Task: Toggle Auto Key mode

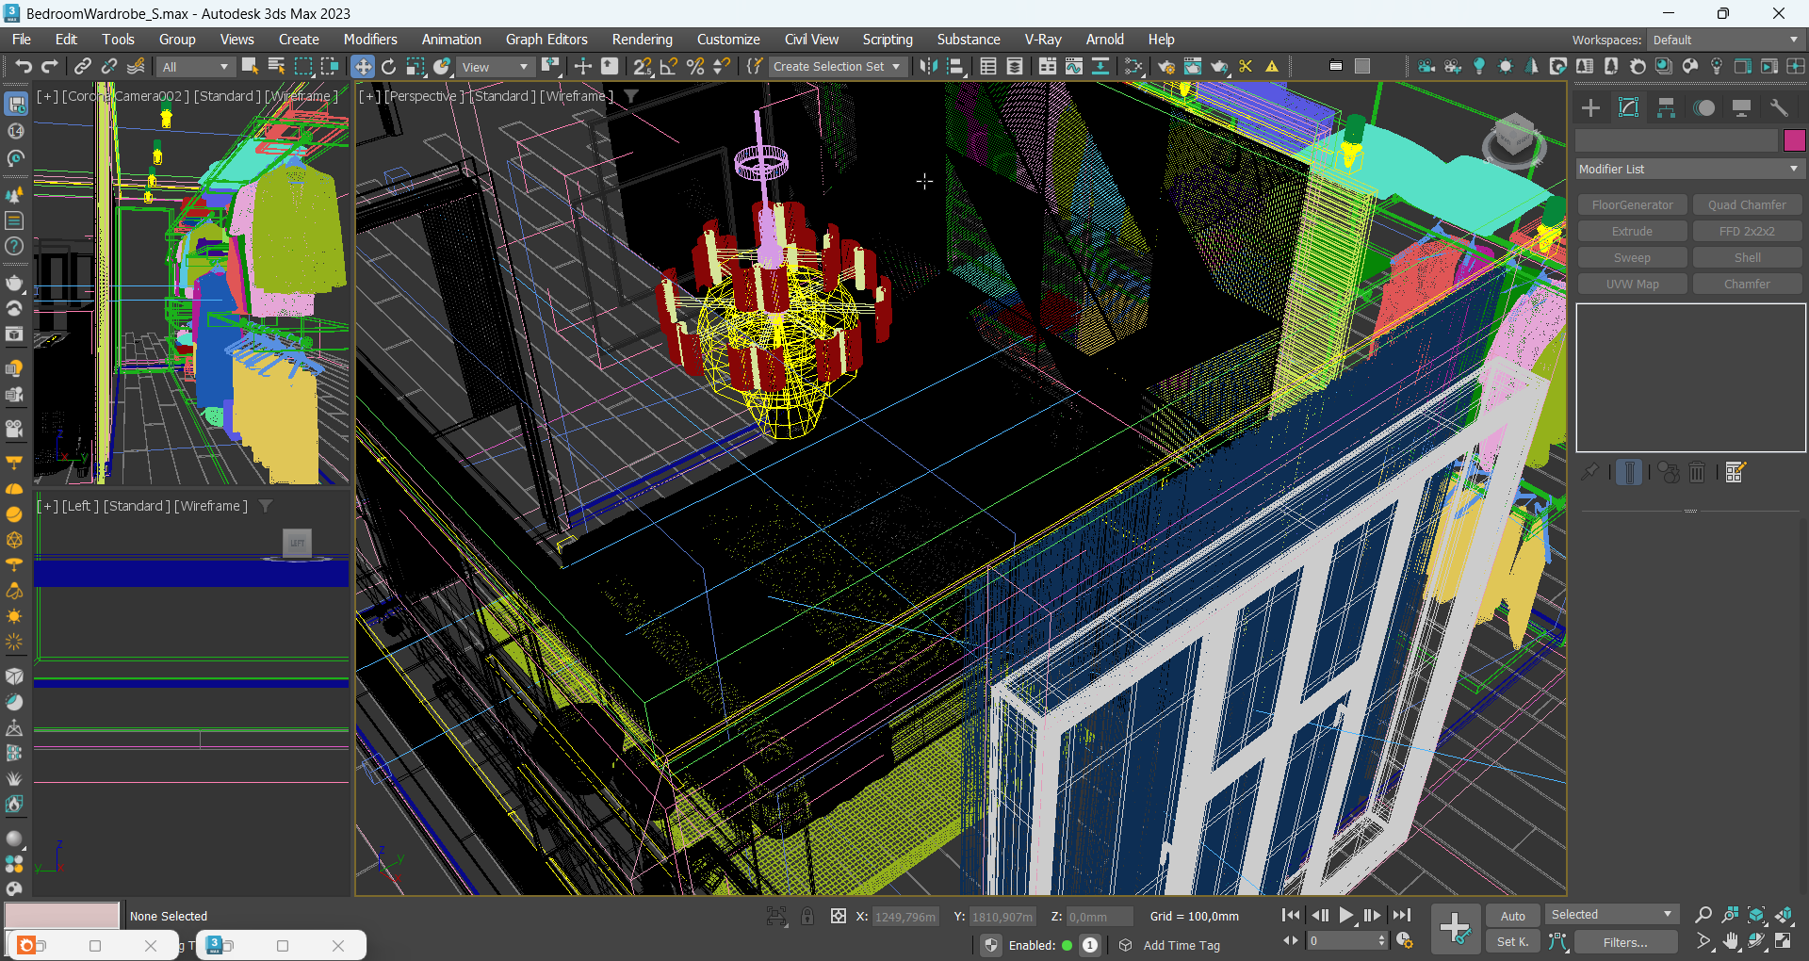Action: click(x=1512, y=916)
